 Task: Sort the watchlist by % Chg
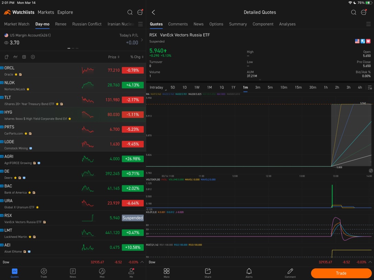[x=137, y=57]
